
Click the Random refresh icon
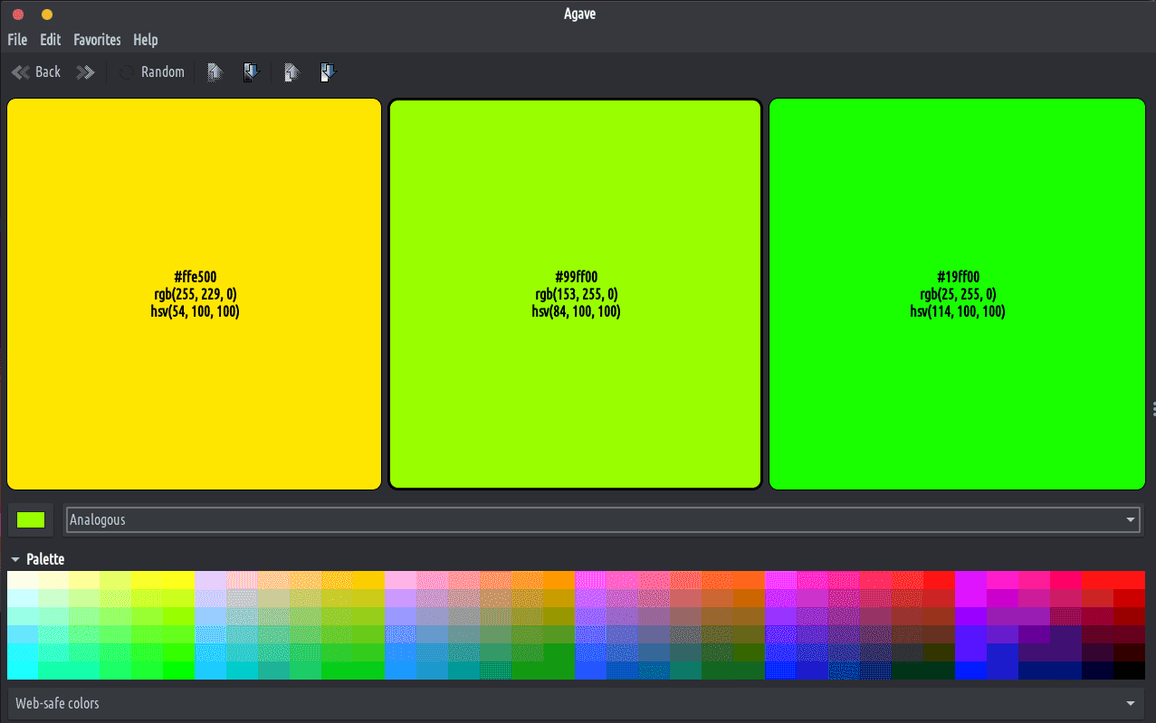coord(127,72)
